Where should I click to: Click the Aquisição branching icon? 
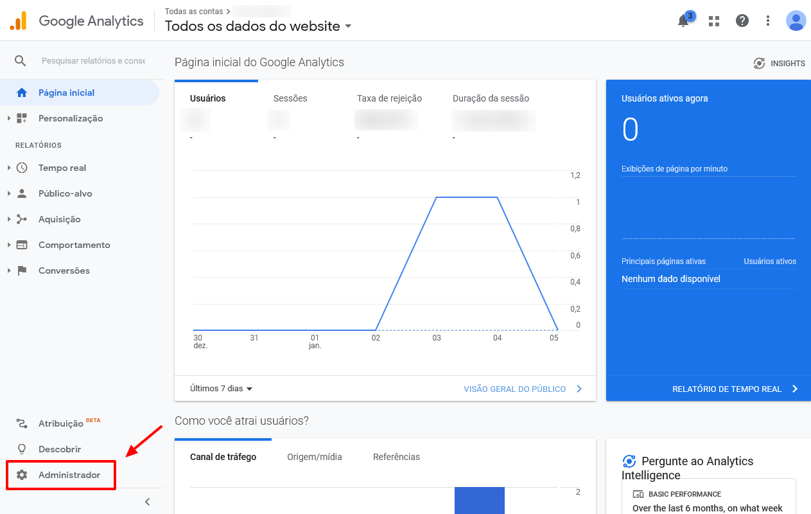click(x=22, y=219)
